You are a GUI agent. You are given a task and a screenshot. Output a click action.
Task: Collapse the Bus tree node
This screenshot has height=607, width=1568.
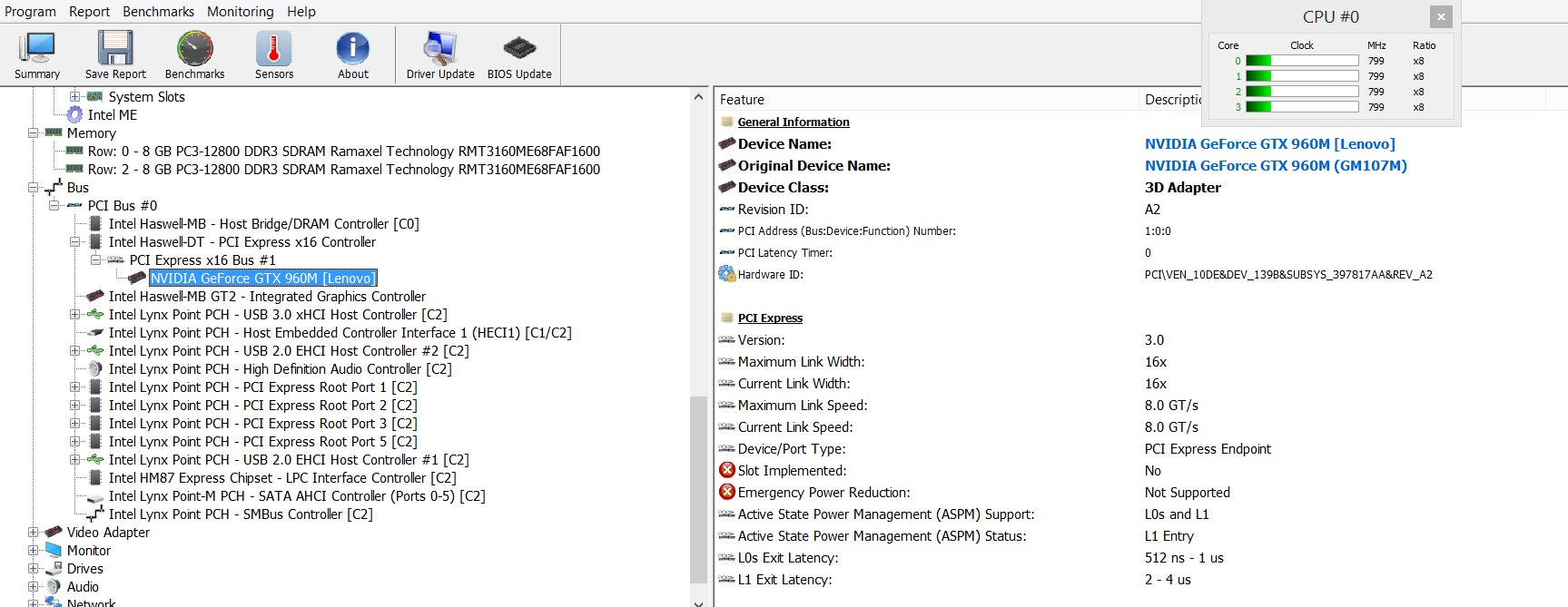[33, 188]
